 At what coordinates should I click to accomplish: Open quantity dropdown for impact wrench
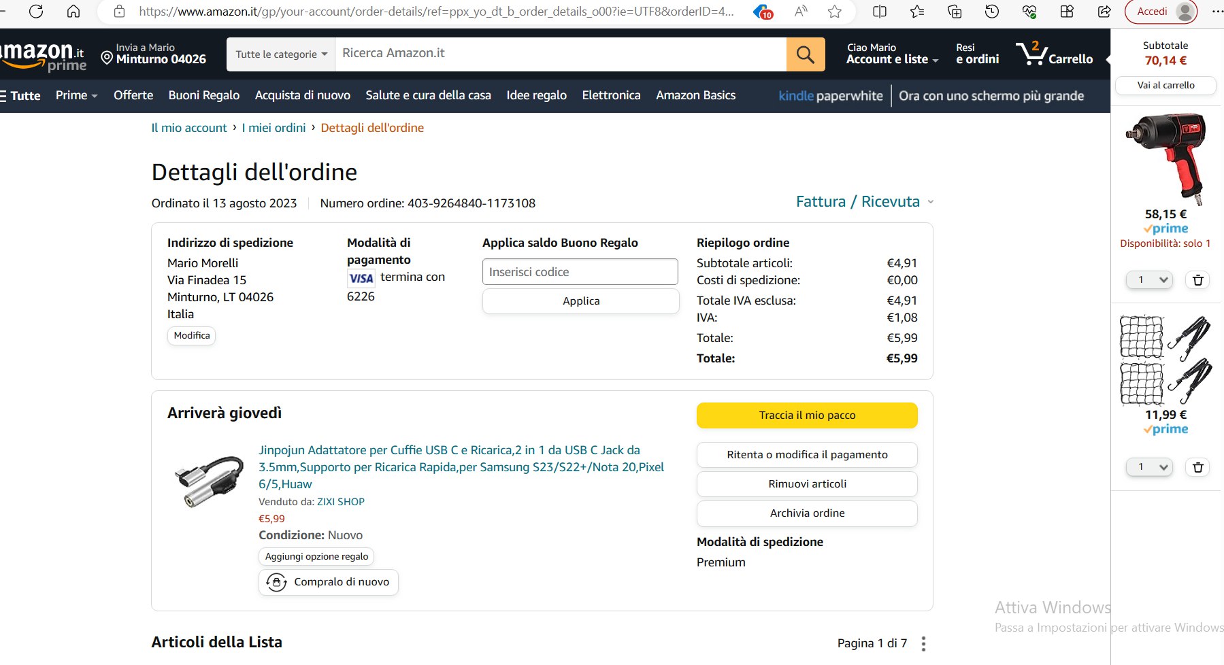pyautogui.click(x=1151, y=280)
